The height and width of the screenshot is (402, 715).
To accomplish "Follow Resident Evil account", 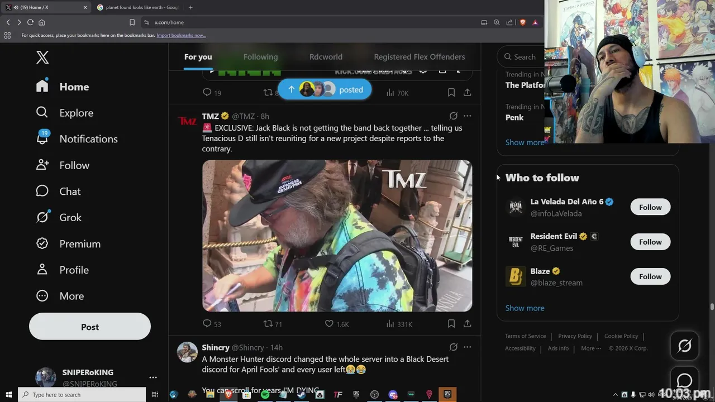I will coord(650,242).
